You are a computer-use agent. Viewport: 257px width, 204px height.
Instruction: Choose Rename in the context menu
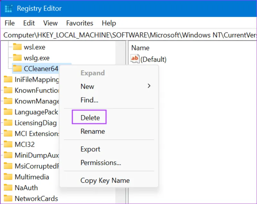click(93, 131)
